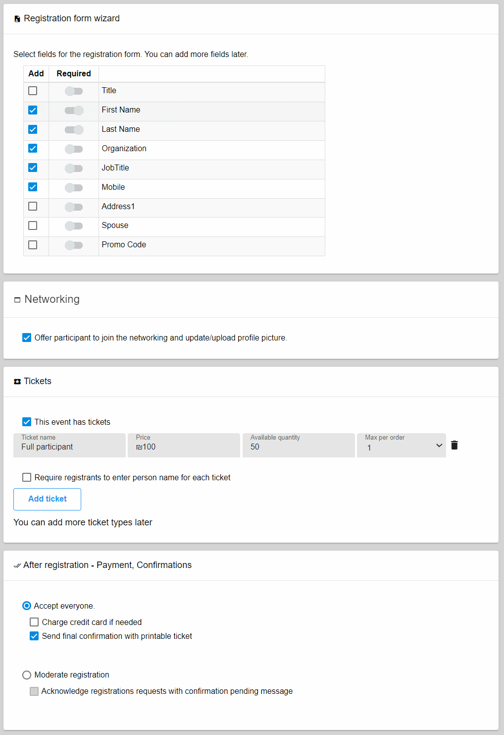Check the Add box for Promo Code
The image size is (504, 735).
(33, 245)
